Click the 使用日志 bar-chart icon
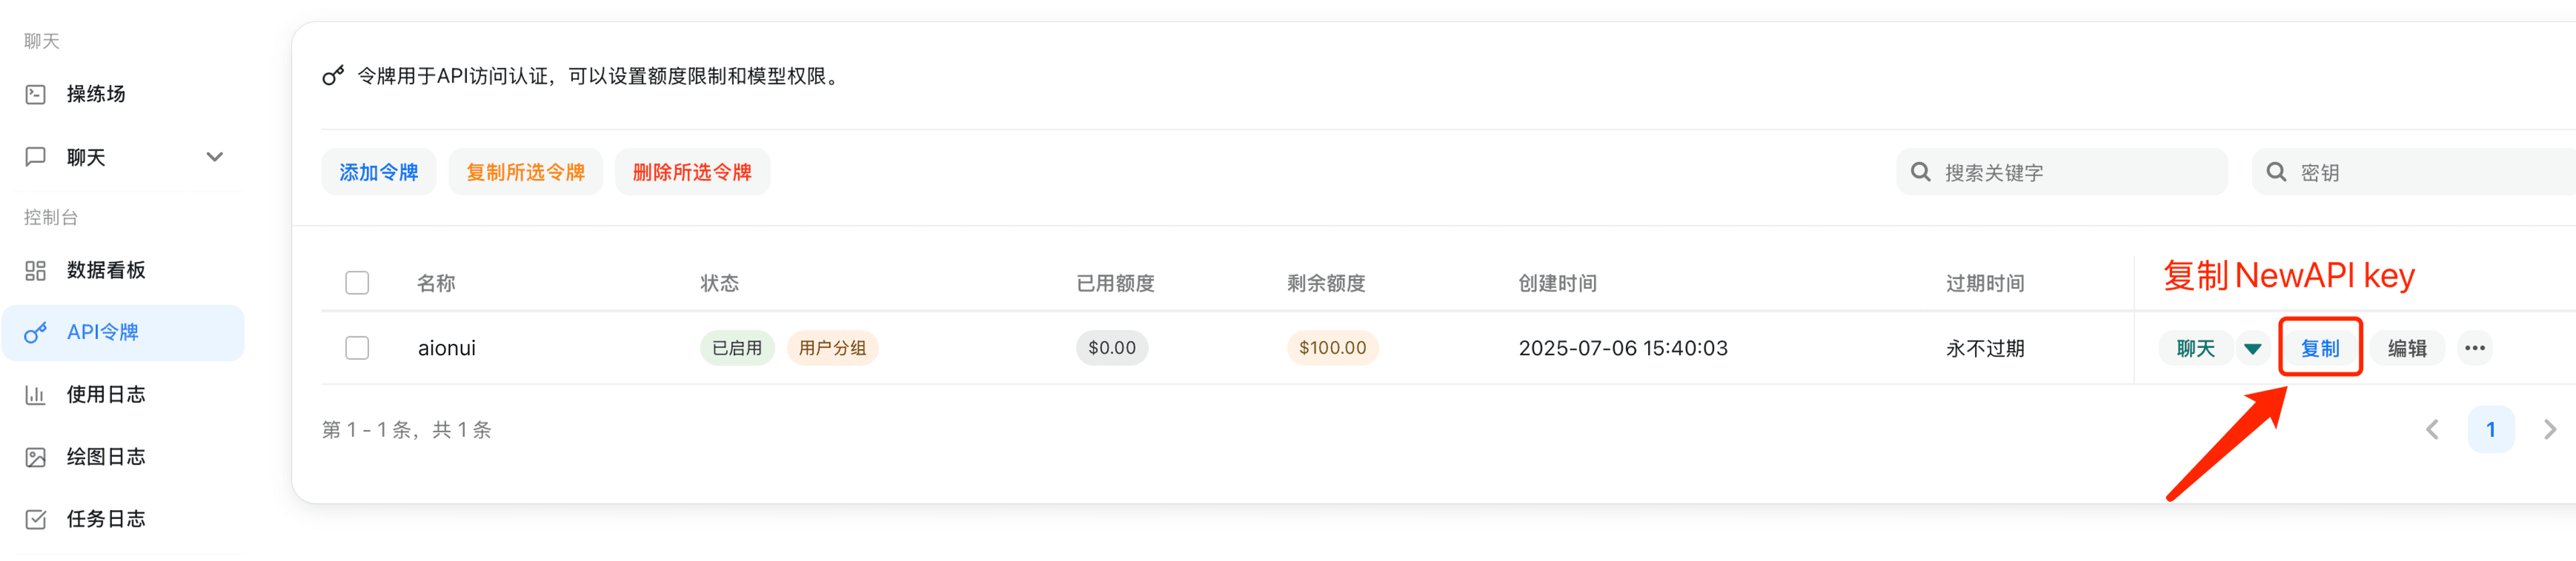The height and width of the screenshot is (561, 2576). tap(36, 394)
